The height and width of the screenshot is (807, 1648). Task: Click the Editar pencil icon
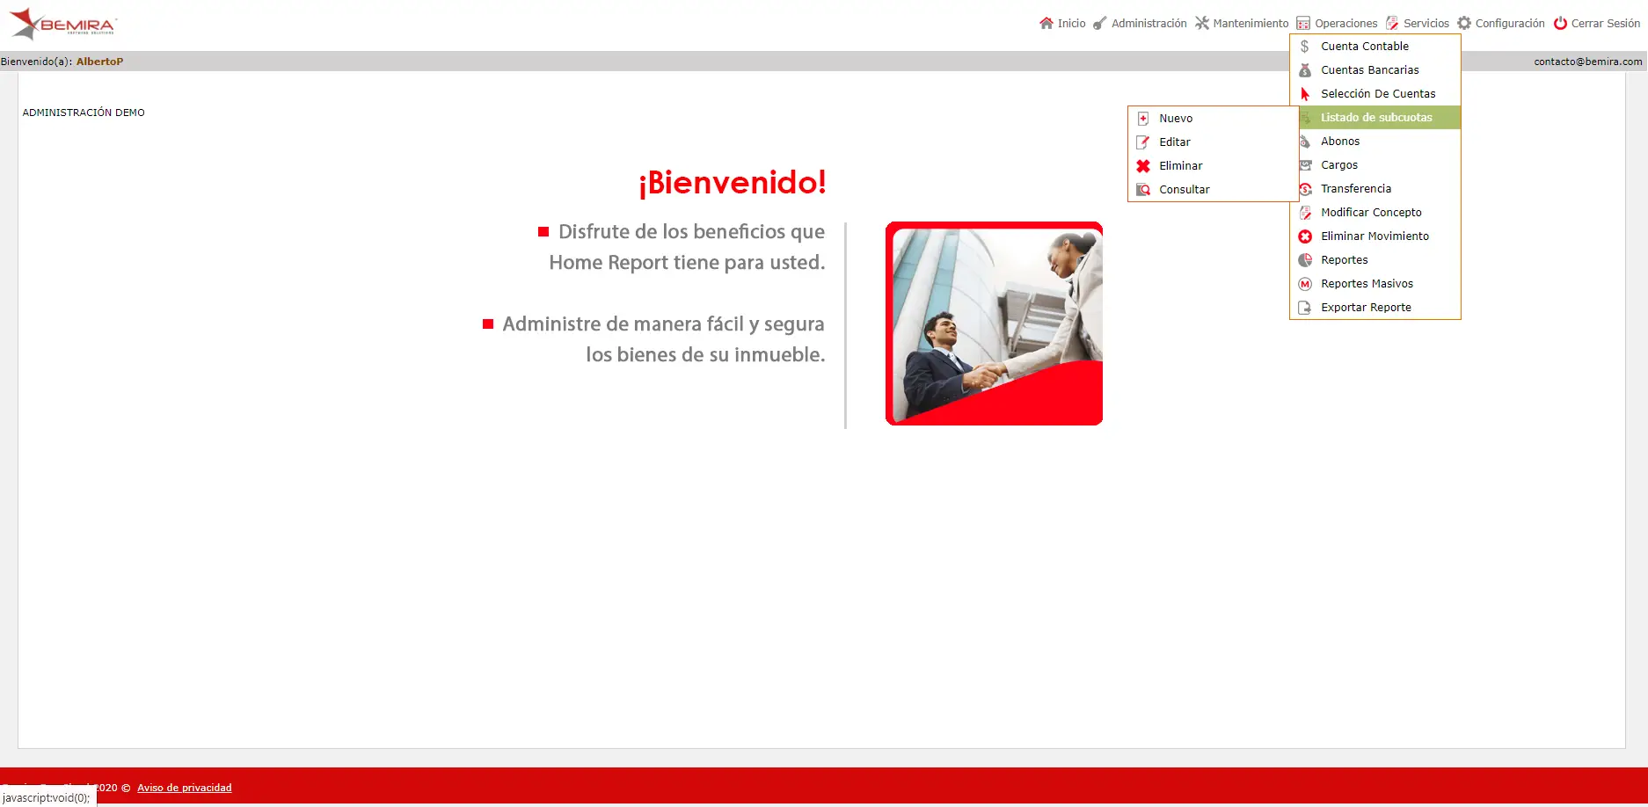click(1143, 142)
